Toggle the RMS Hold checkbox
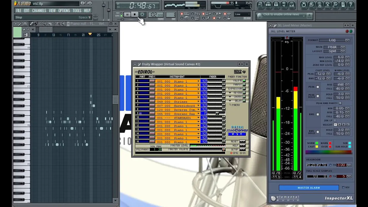368x207 pixels. [x=318, y=132]
